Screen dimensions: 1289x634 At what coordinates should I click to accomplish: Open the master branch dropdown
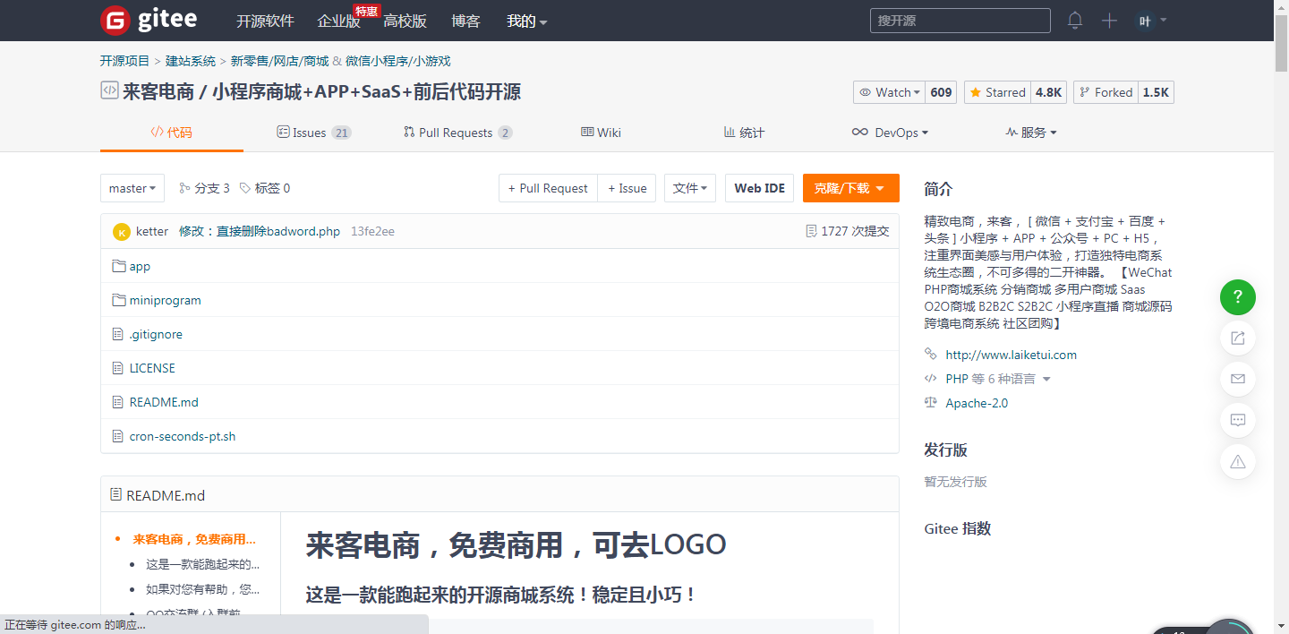pos(132,188)
